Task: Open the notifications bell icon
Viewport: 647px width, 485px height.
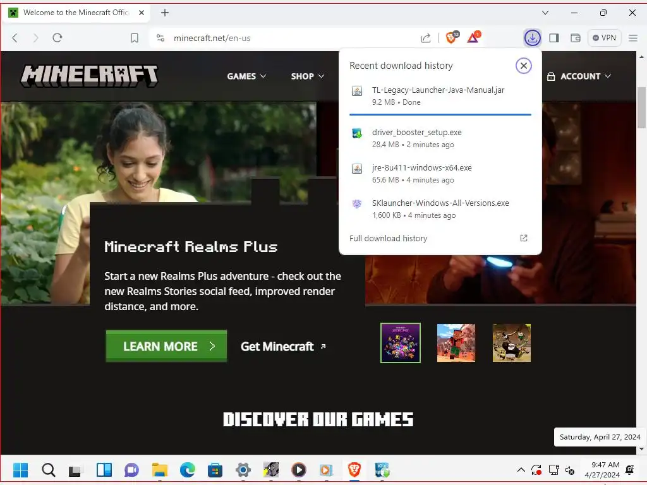Action: pos(630,470)
